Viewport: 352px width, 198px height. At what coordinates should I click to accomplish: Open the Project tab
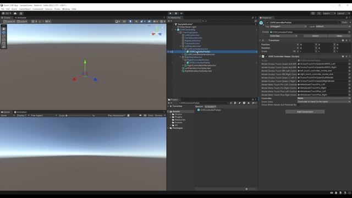(173, 100)
